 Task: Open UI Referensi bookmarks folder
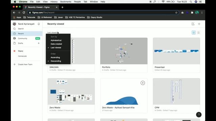coord(45,17)
